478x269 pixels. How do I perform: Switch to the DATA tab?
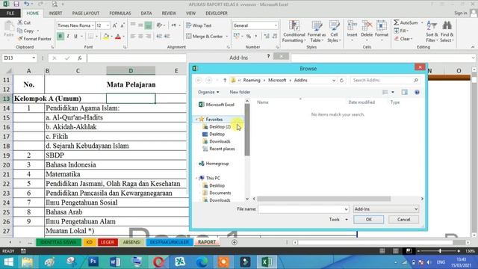click(146, 13)
